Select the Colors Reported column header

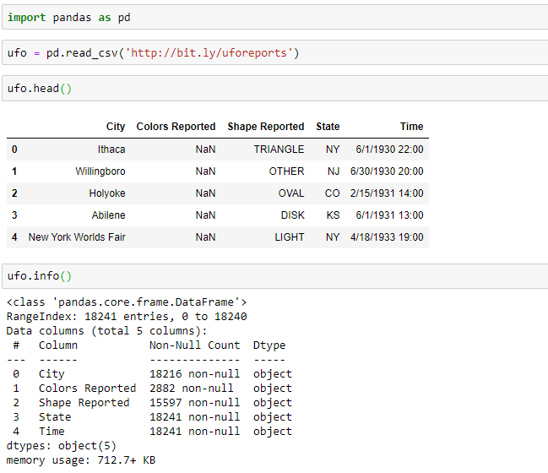click(x=176, y=127)
